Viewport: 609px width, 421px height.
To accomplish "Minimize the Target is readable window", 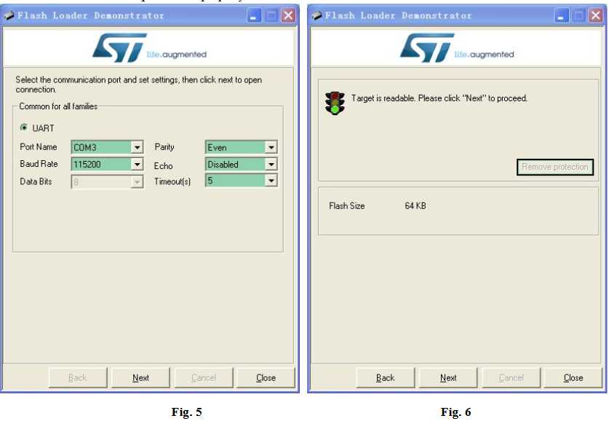I will pos(561,15).
